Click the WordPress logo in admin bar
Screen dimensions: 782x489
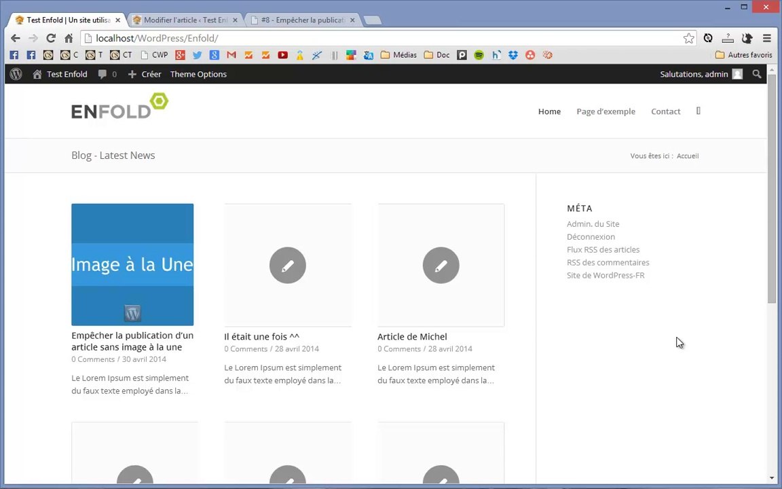click(x=16, y=74)
